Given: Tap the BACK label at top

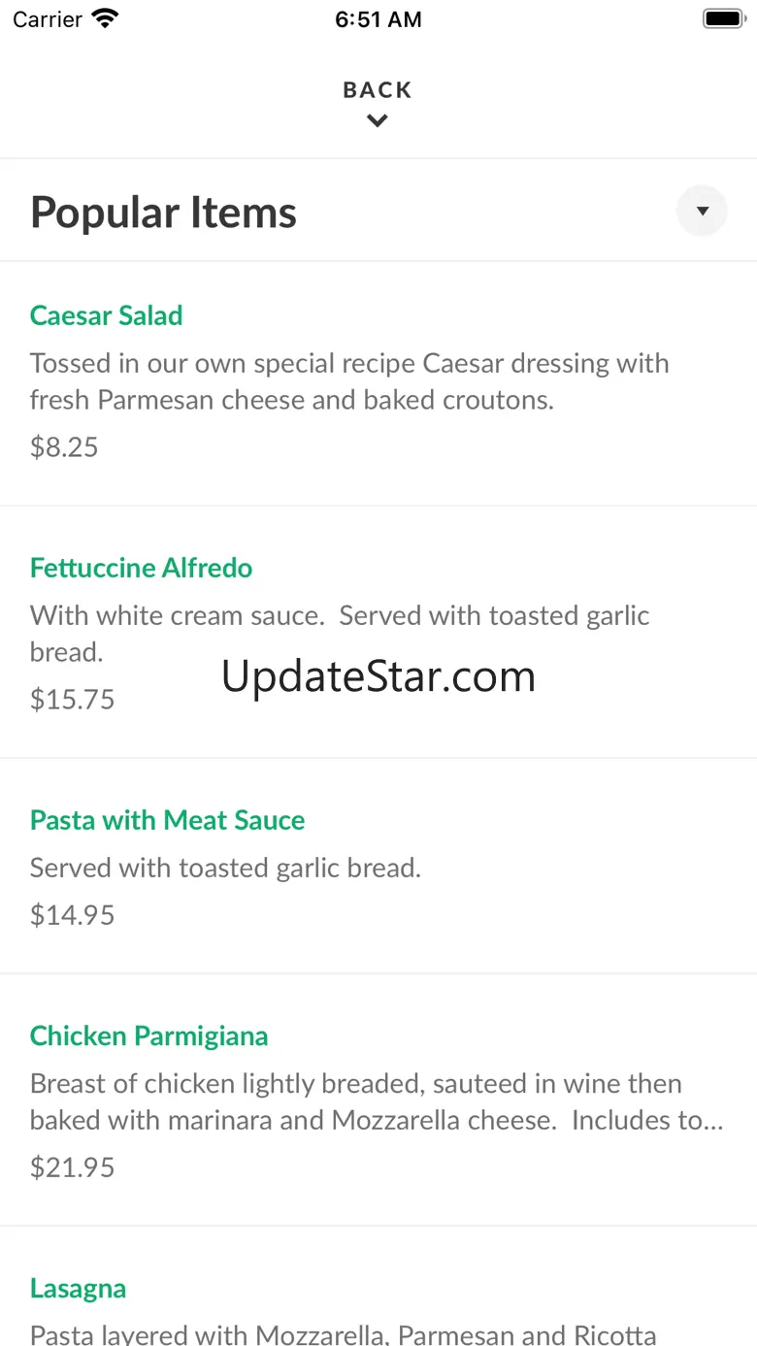Looking at the screenshot, I should [x=378, y=90].
